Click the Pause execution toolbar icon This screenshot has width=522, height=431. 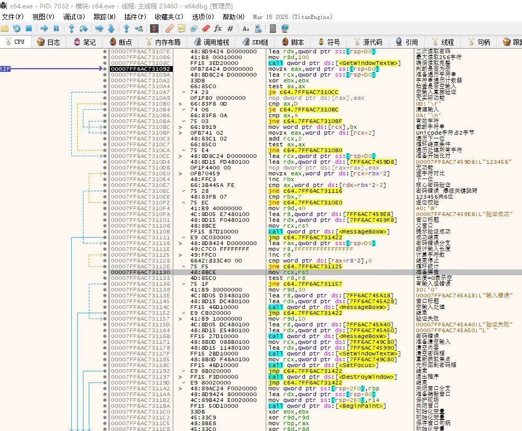coord(56,29)
